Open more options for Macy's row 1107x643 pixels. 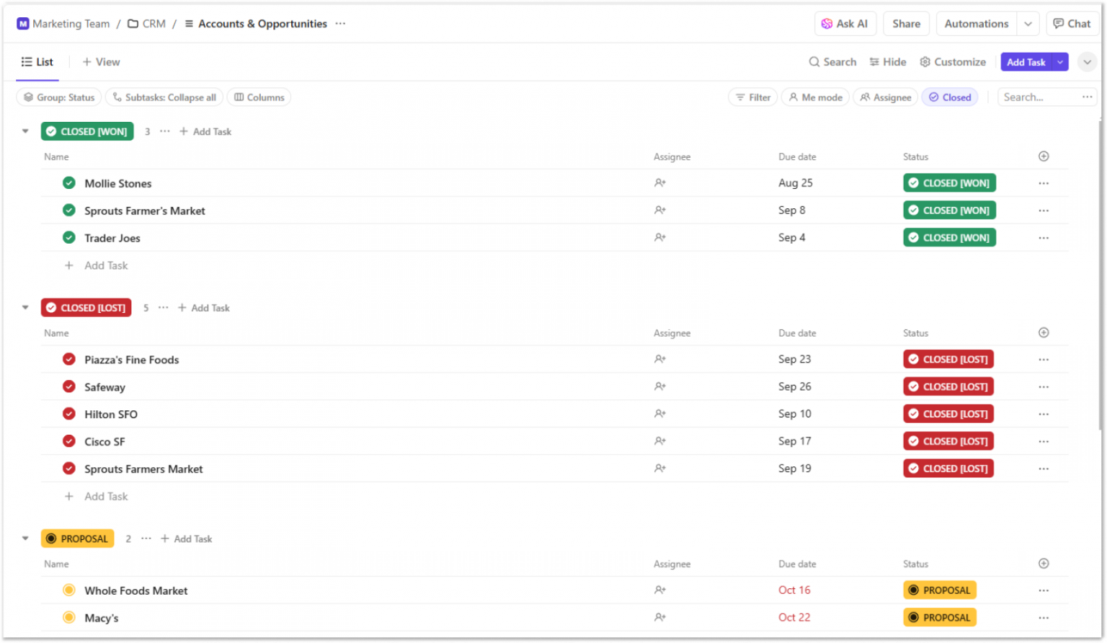[1044, 618]
